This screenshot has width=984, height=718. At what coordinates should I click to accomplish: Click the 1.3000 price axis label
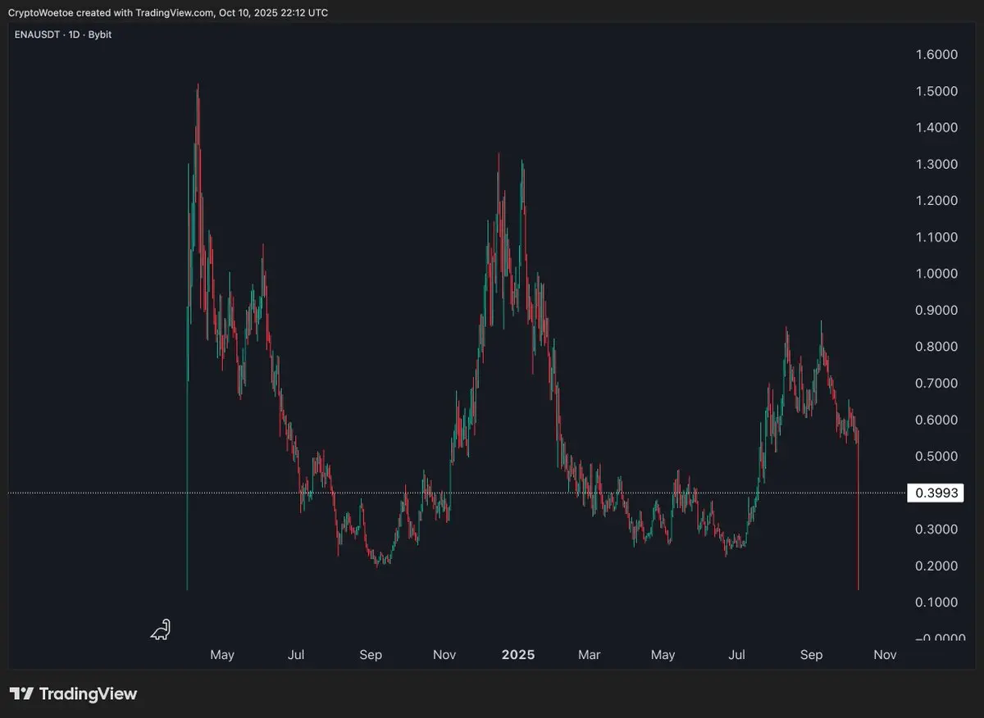pos(936,164)
